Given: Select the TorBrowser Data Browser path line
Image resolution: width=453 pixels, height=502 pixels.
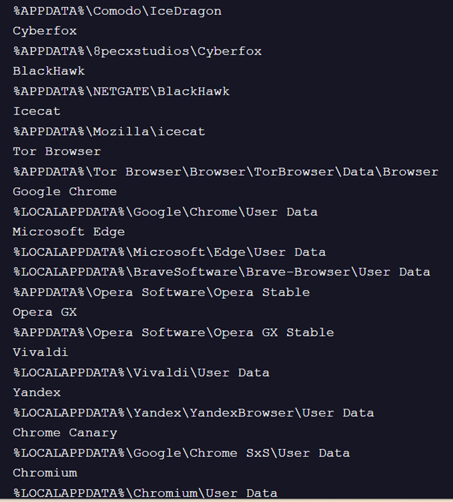Looking at the screenshot, I should [x=225, y=172].
